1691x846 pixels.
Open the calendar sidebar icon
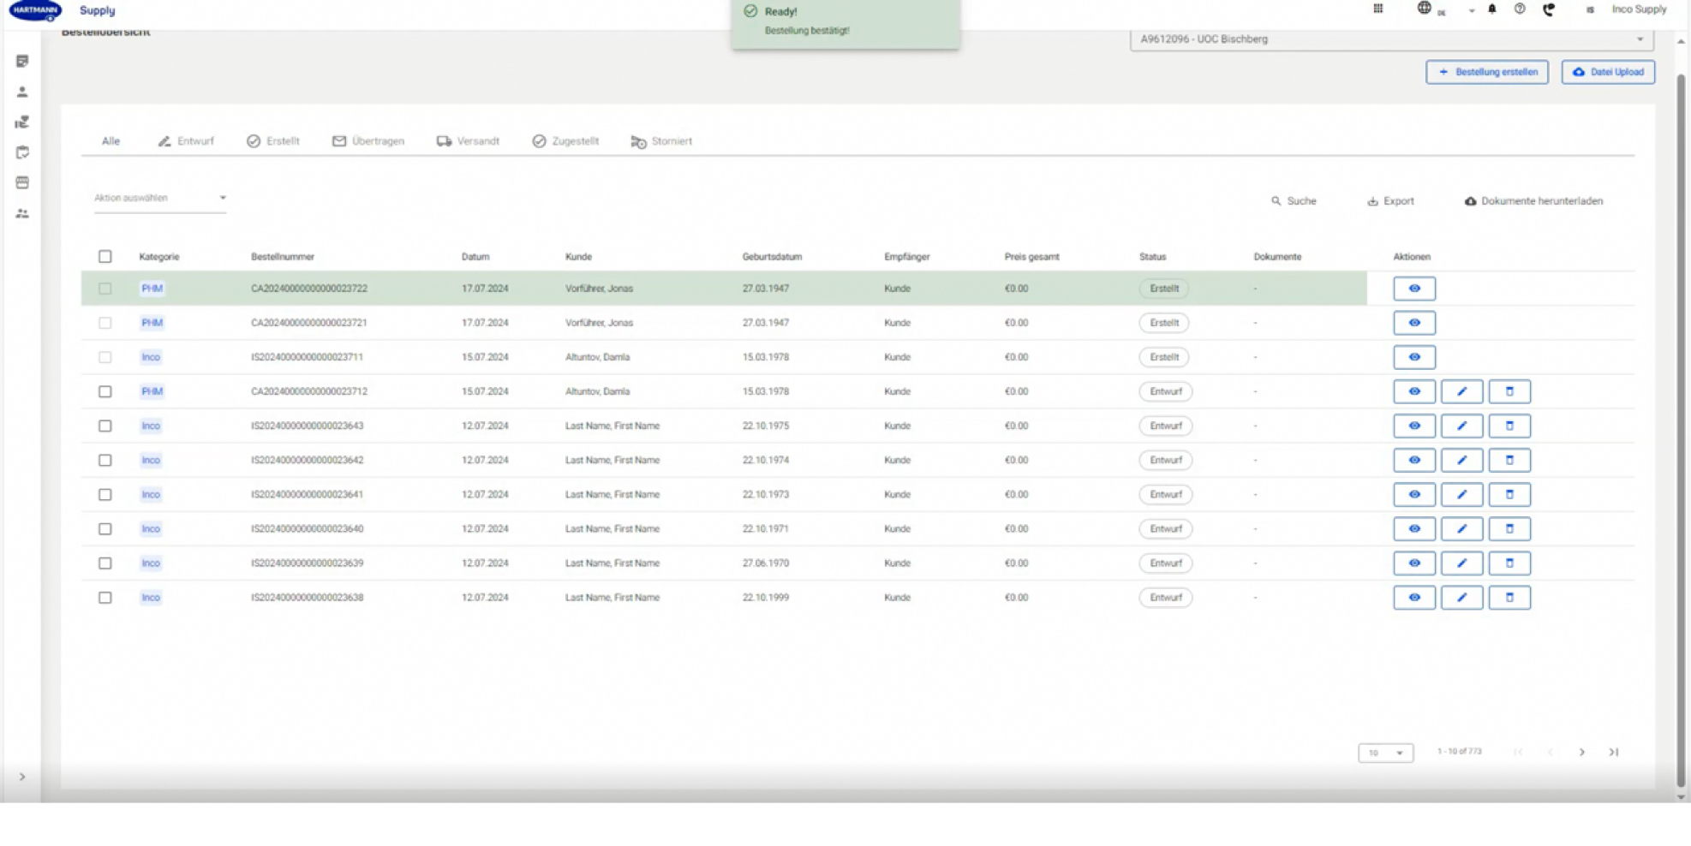tap(22, 182)
